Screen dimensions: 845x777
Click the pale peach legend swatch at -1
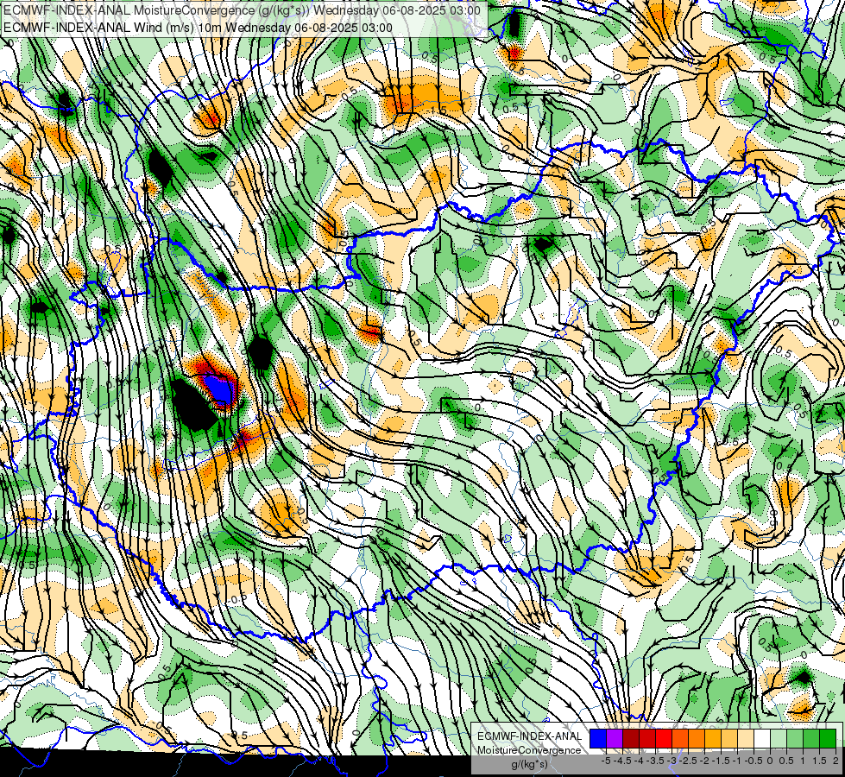745,738
